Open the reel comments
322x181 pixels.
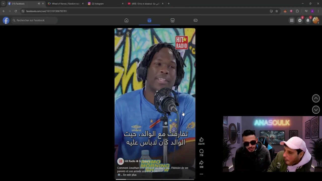201,151
